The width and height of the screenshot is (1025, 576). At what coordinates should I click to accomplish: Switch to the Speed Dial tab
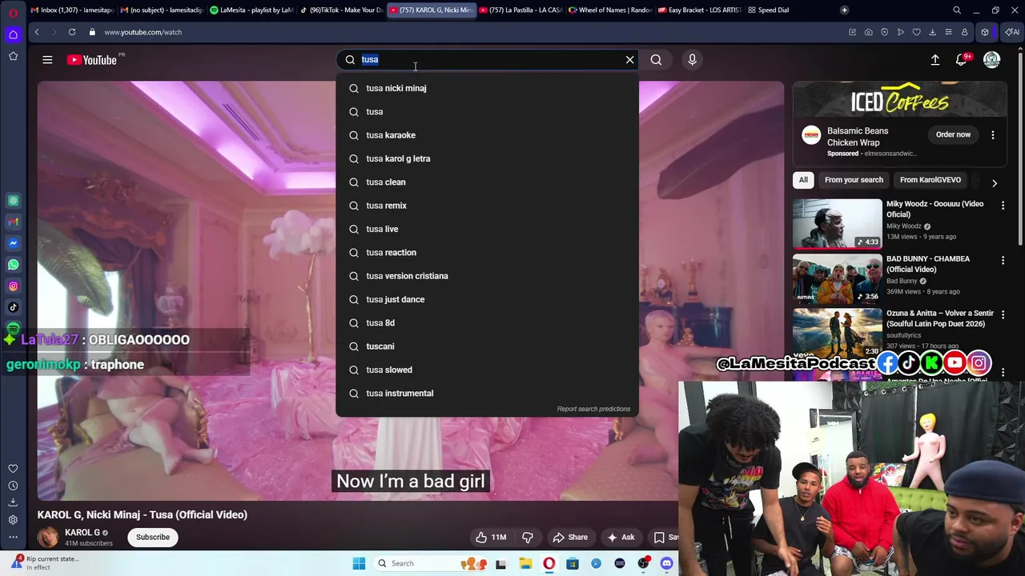774,10
